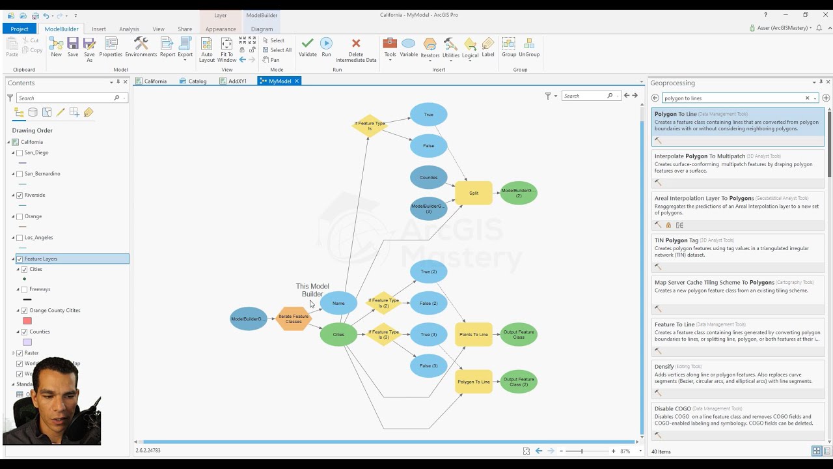Show List By Snapping view
The image size is (833, 469).
(74, 113)
